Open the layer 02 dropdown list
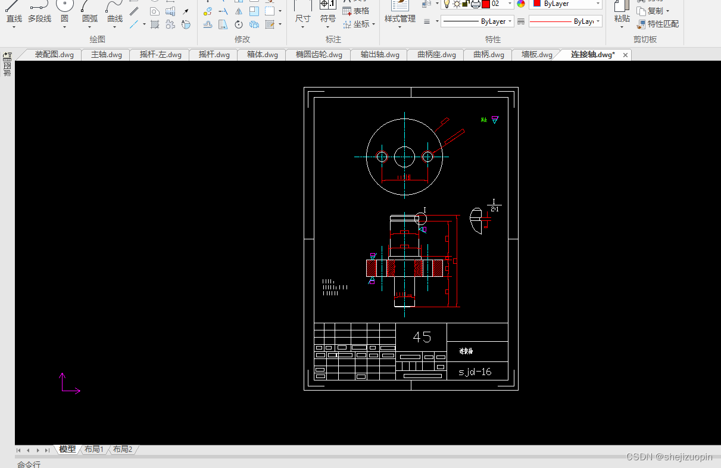Viewport: 721px width, 468px height. pyautogui.click(x=510, y=4)
